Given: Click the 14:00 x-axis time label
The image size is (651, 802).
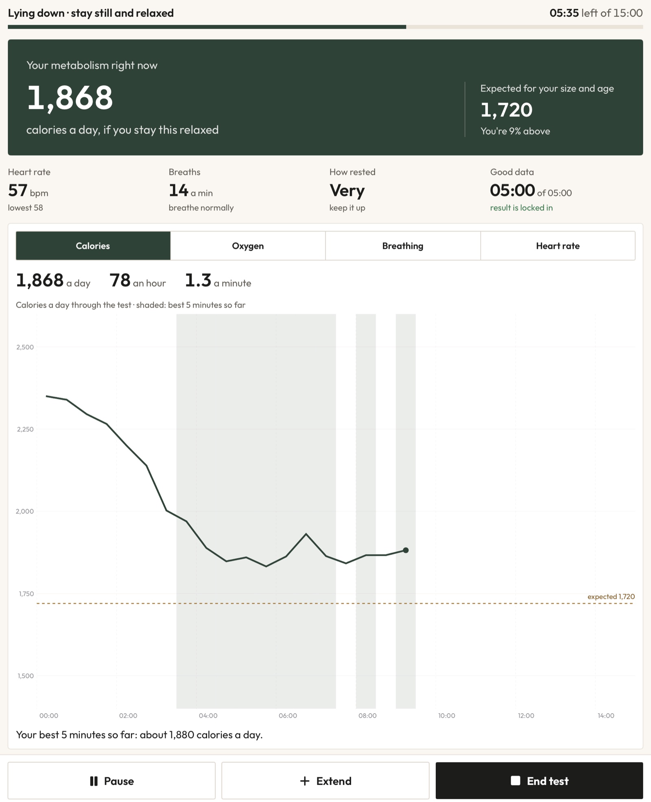Looking at the screenshot, I should click(x=606, y=716).
